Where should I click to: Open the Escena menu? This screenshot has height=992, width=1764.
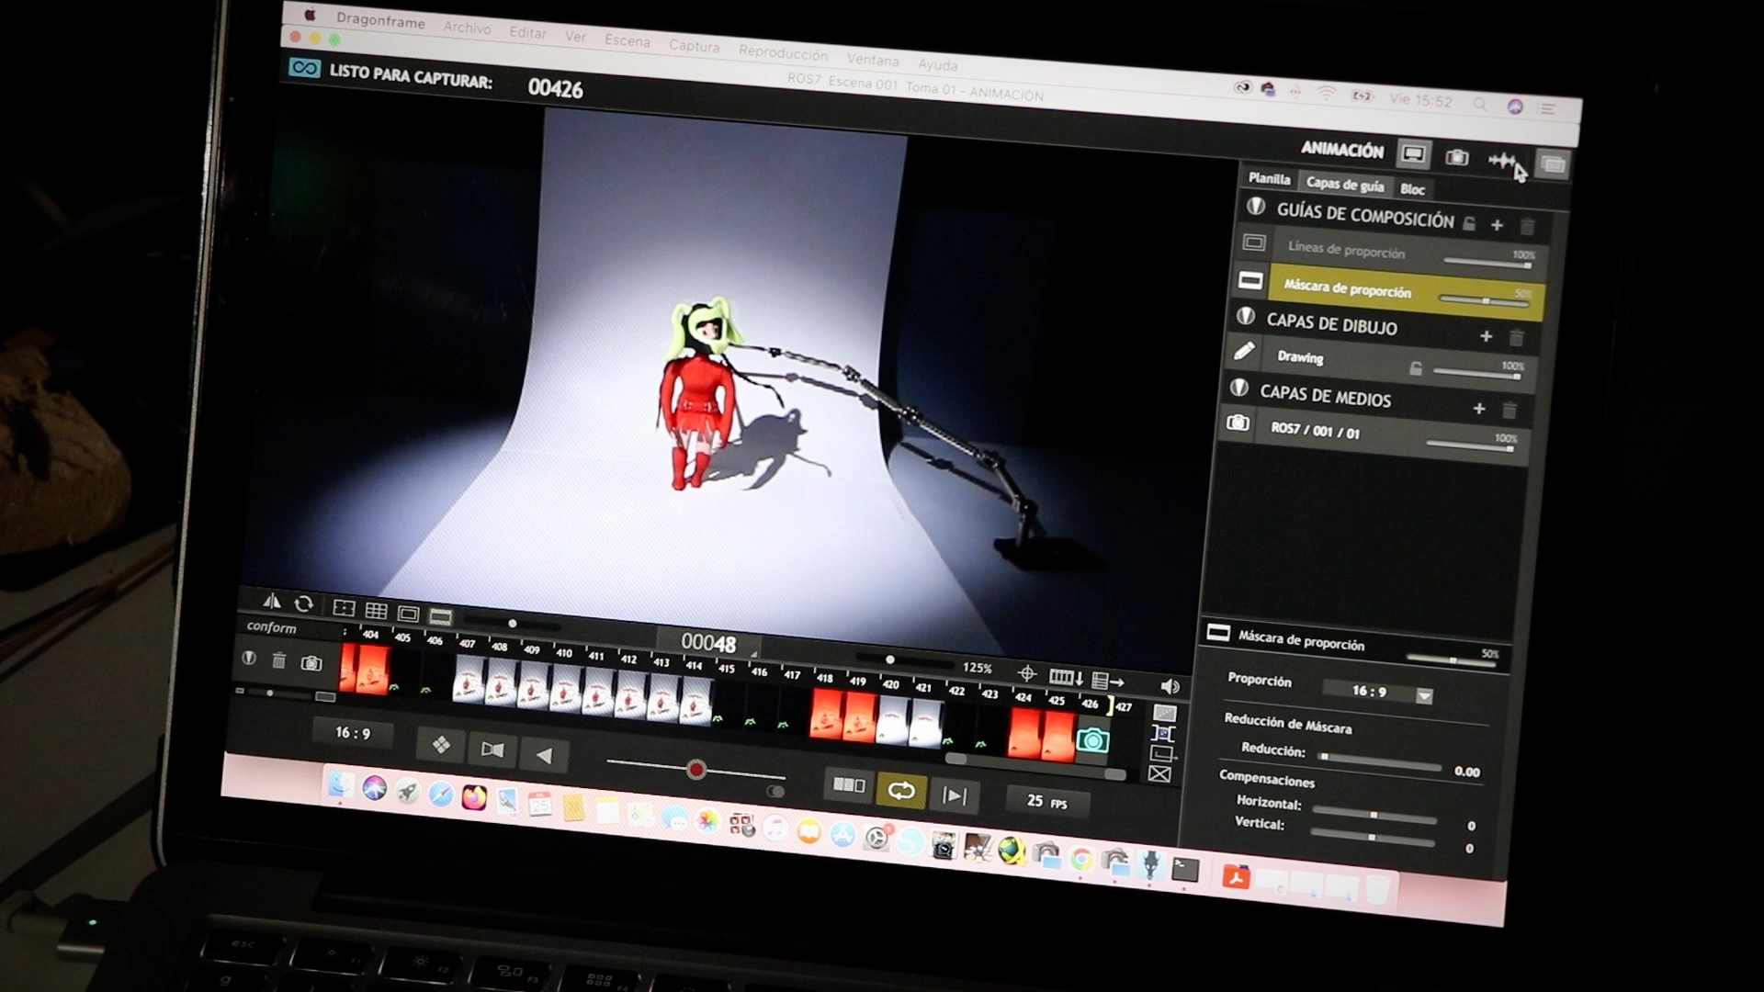(x=627, y=41)
